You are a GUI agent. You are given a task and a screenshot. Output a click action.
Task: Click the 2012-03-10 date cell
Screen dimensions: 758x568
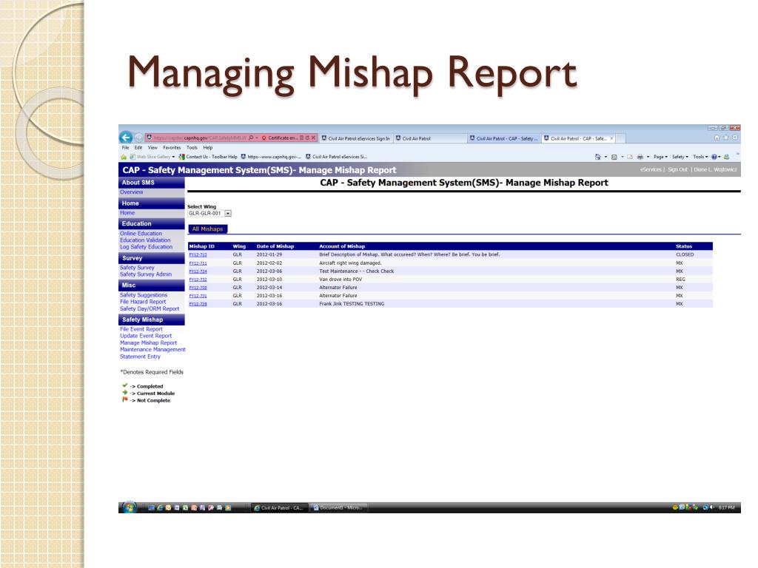(269, 280)
